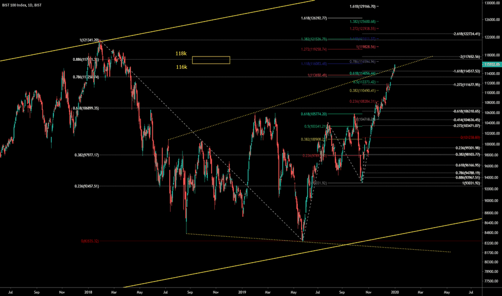502x296 pixels.
Task: Click the 2019 label on the time axis
Action: point(242,292)
